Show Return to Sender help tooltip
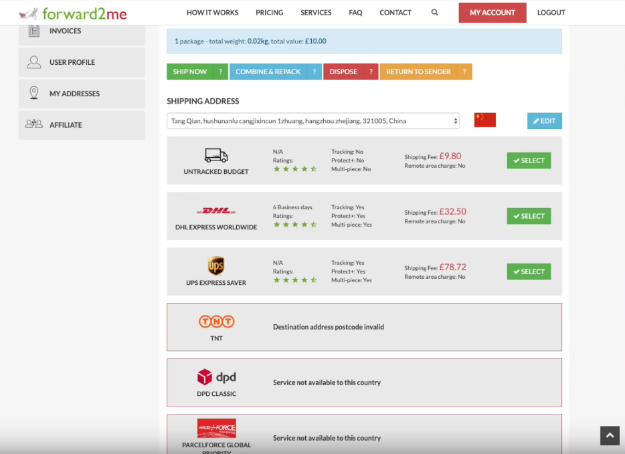Image resolution: width=625 pixels, height=454 pixels. click(464, 72)
